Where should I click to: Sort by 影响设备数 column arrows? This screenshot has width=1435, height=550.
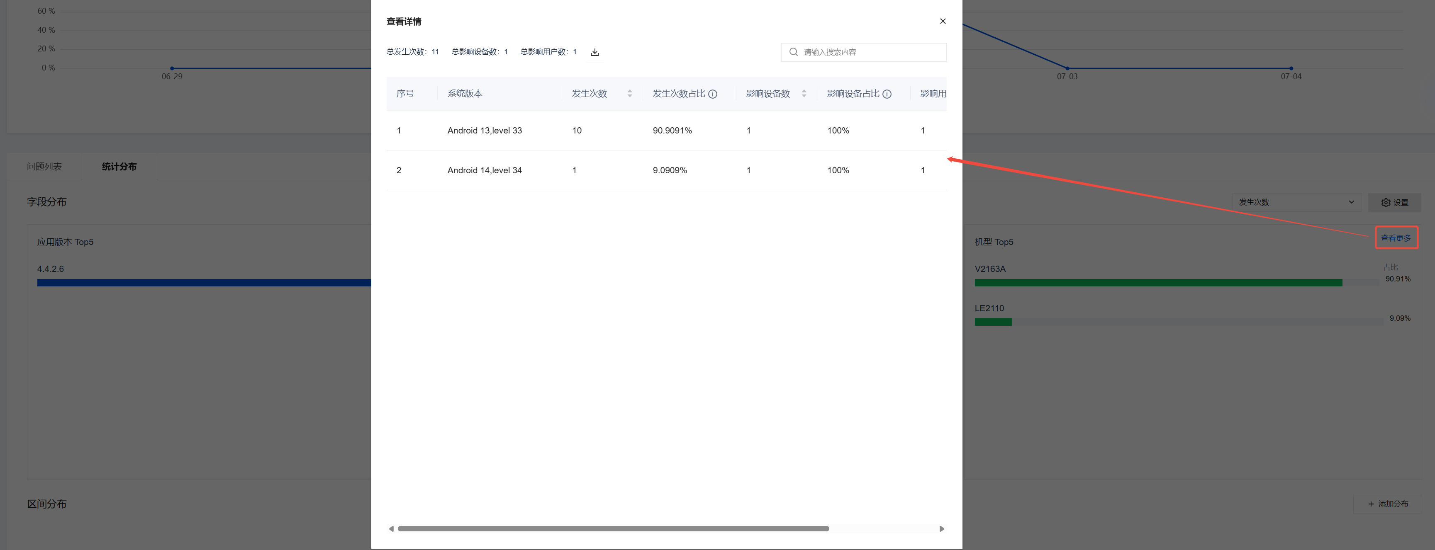tap(804, 94)
